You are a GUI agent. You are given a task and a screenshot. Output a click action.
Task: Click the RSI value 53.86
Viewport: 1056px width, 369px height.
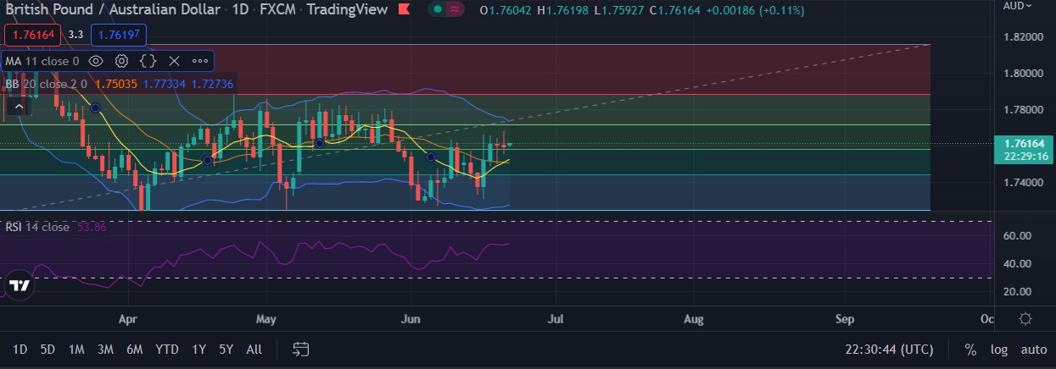pos(90,227)
